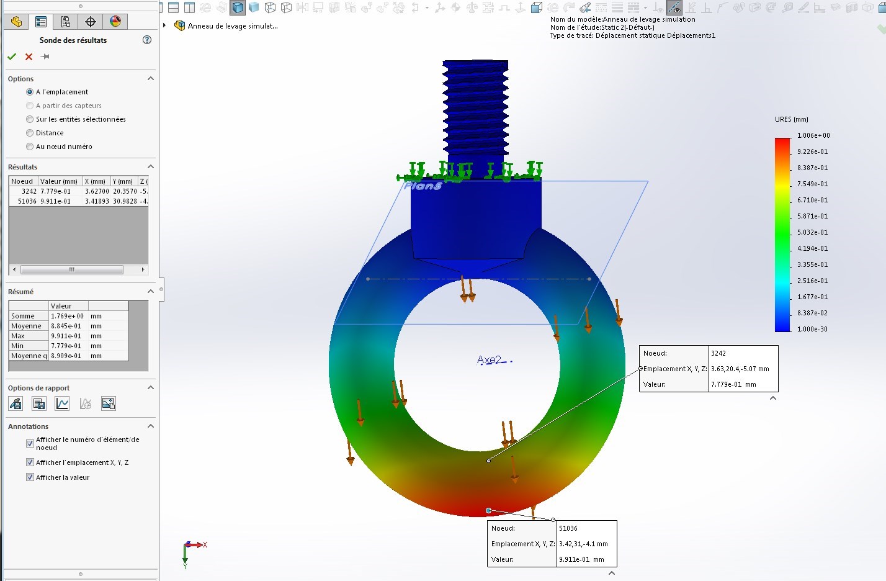The image size is (886, 581).
Task: Click the Axe2 label in the viewport
Action: click(x=489, y=359)
